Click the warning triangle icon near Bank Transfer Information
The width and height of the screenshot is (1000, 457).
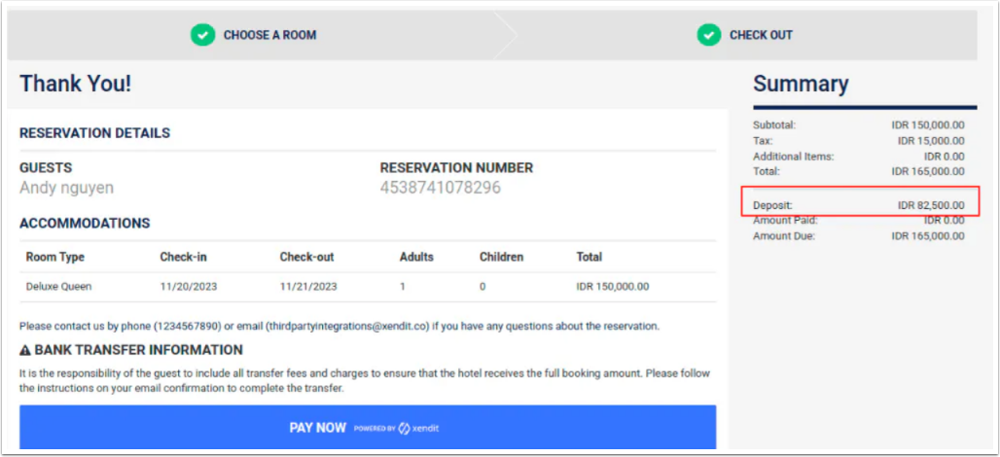[25, 351]
